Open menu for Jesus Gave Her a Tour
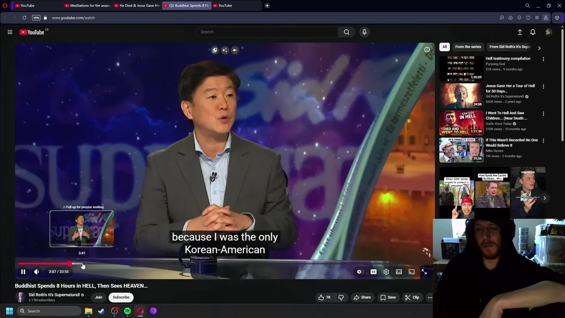The image size is (565, 318). 543,87
